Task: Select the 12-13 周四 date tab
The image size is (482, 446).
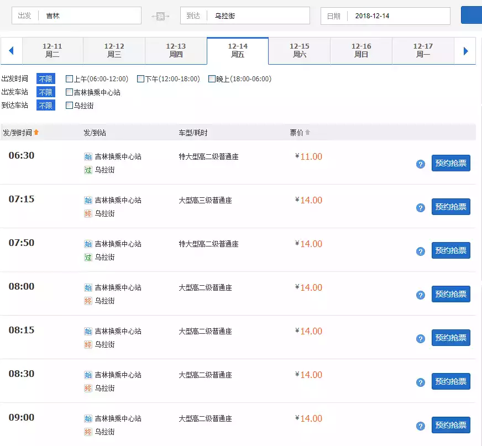Action: [x=176, y=51]
